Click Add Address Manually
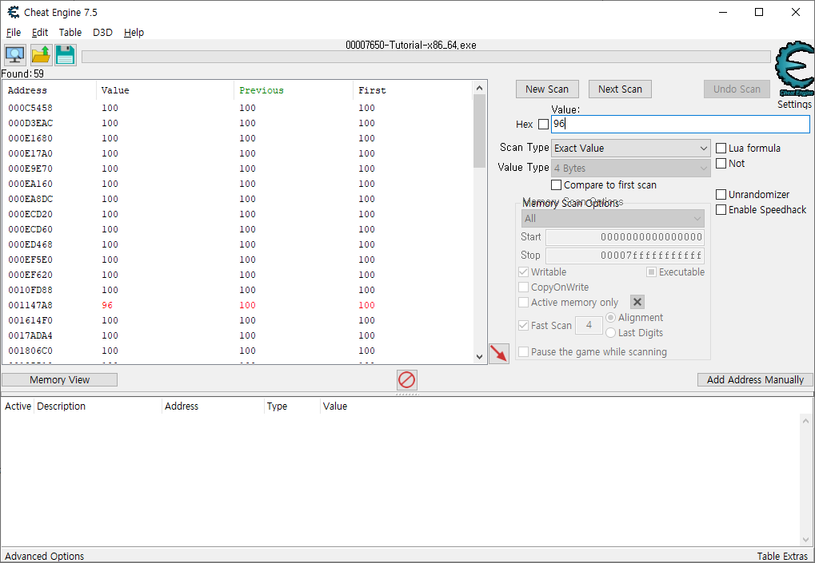 (x=755, y=380)
